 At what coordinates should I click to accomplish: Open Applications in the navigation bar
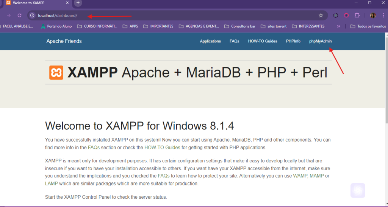coord(210,41)
